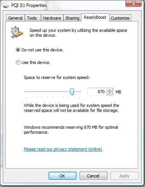Click the Apply button
Screen dimensions: 145x187
coord(124,176)
